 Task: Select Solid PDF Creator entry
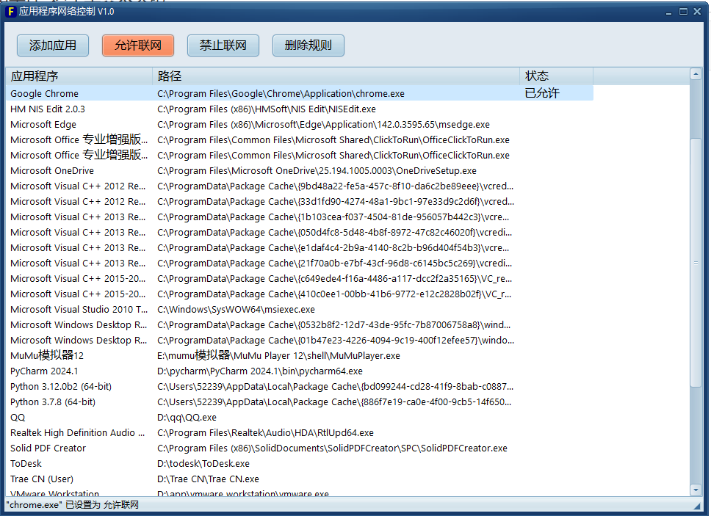(48, 448)
